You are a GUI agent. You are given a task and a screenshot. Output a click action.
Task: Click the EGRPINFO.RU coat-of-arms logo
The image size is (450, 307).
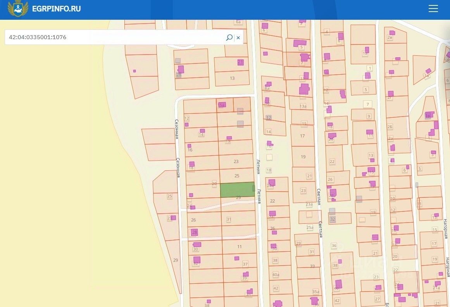(x=18, y=8)
